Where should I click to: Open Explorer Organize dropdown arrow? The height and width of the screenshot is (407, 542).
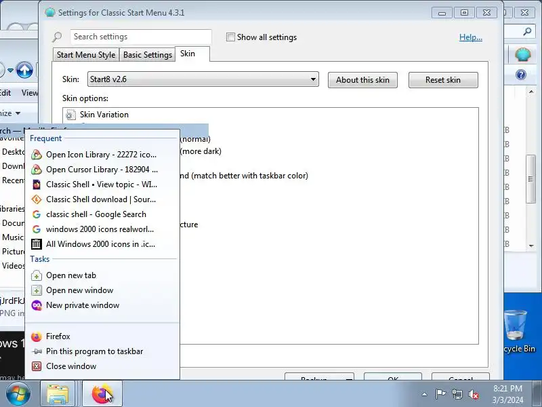18,113
